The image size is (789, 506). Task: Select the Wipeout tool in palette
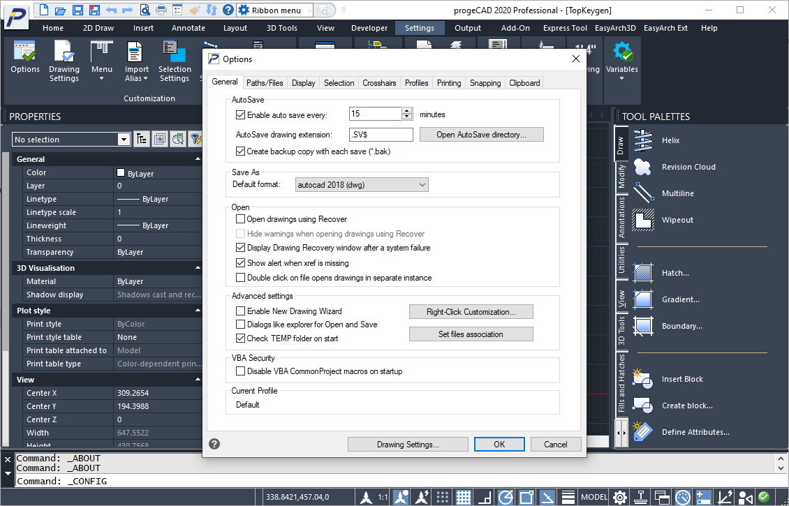click(663, 220)
